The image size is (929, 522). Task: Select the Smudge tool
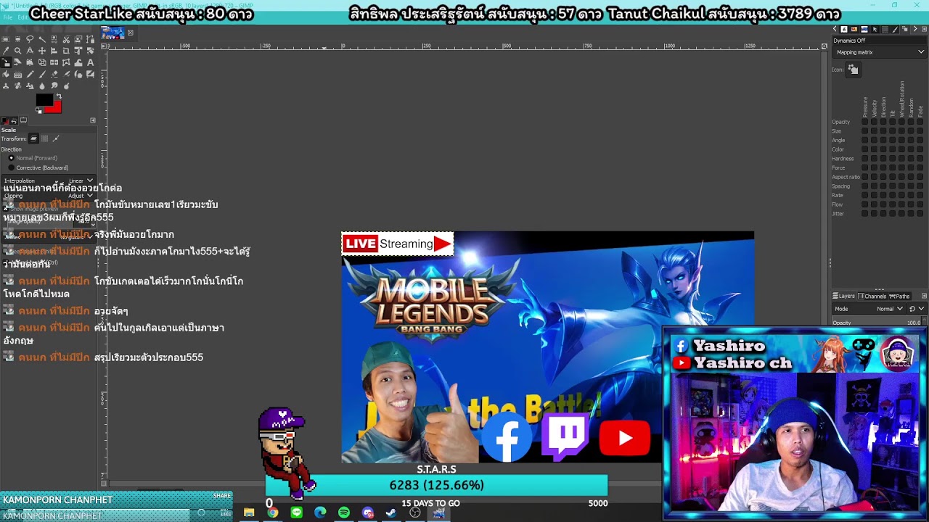pos(54,86)
